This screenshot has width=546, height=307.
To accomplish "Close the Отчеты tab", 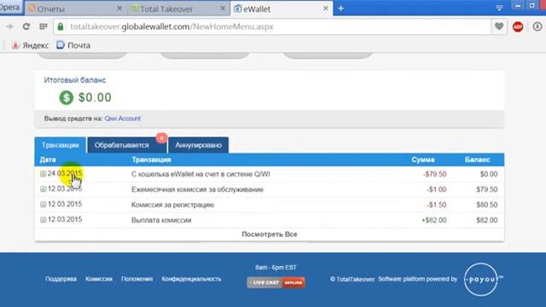I will point(119,9).
